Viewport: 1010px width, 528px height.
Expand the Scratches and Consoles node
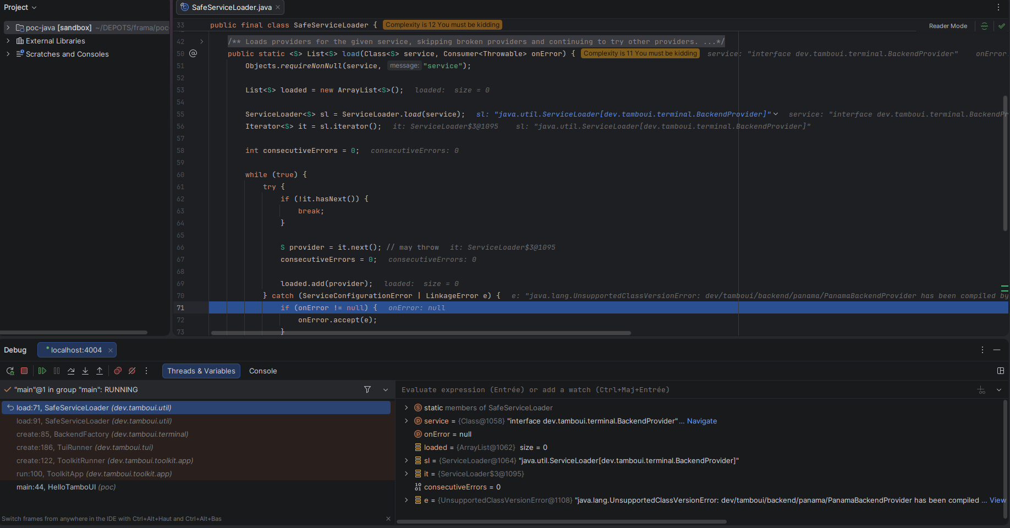tap(8, 54)
